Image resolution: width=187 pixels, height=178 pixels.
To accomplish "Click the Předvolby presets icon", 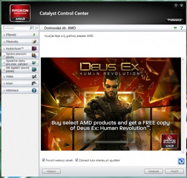I will tap(34, 42).
